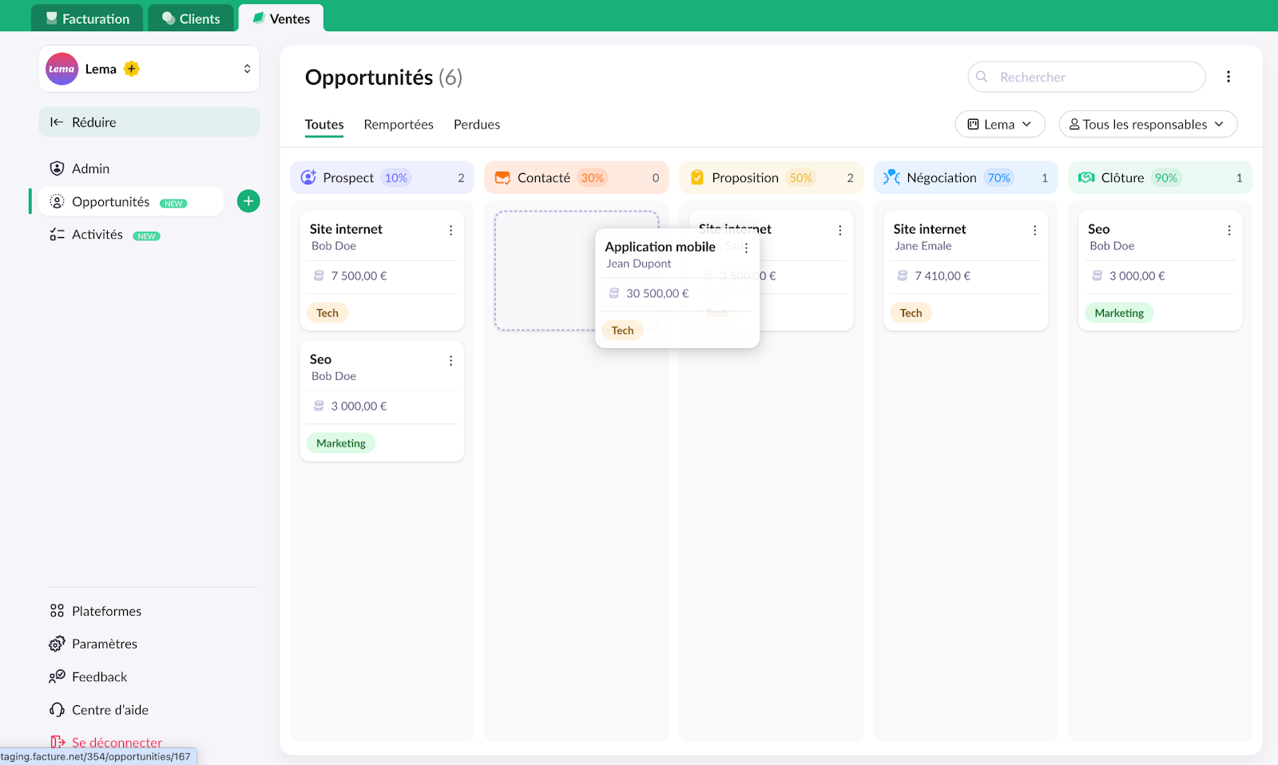The image size is (1278, 765).
Task: Open the Tous les responsables dropdown
Action: [1148, 124]
